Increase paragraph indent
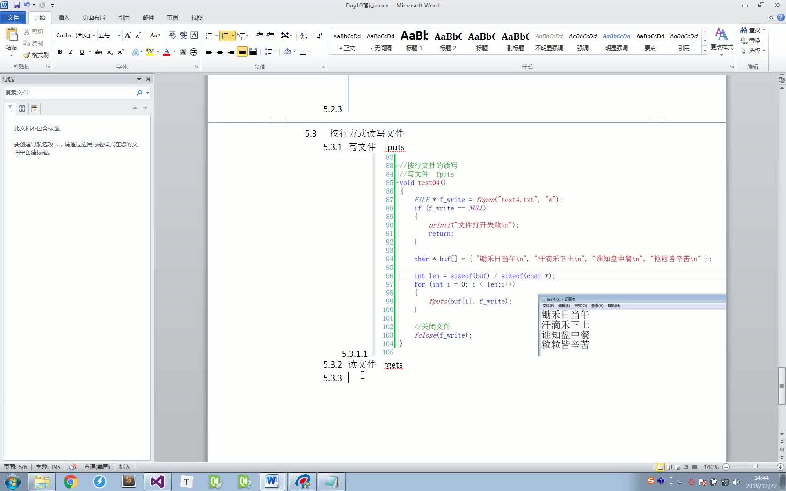 (270, 36)
